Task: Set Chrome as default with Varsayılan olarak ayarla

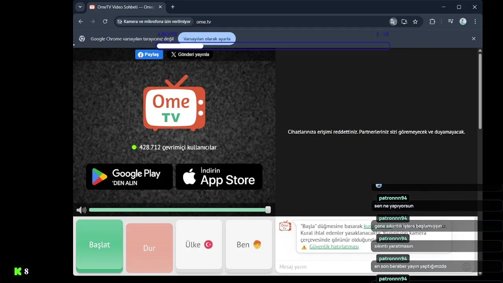Action: coord(207,39)
